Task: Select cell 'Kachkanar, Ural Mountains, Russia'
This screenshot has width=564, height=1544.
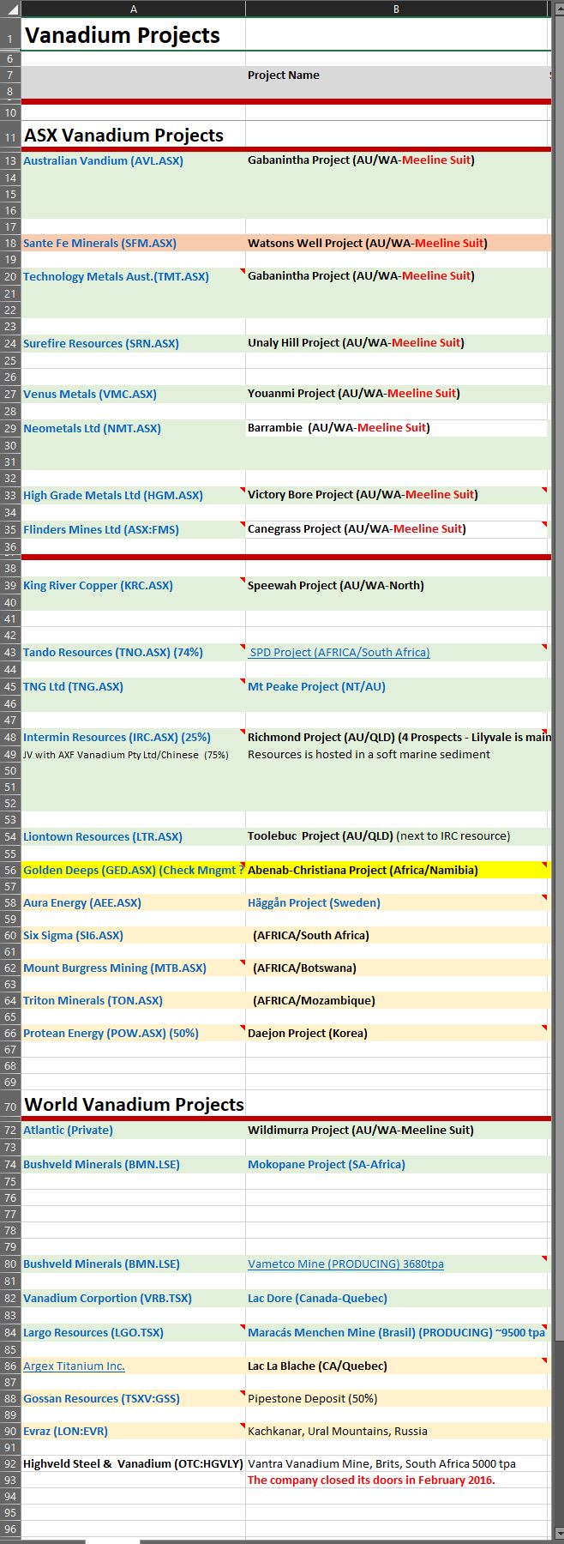Action: (x=397, y=1431)
